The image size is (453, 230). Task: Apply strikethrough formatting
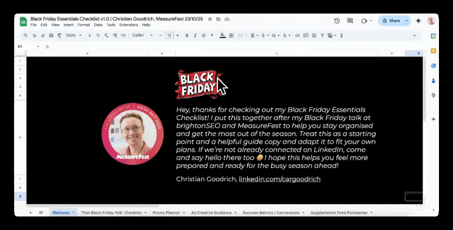point(203,35)
